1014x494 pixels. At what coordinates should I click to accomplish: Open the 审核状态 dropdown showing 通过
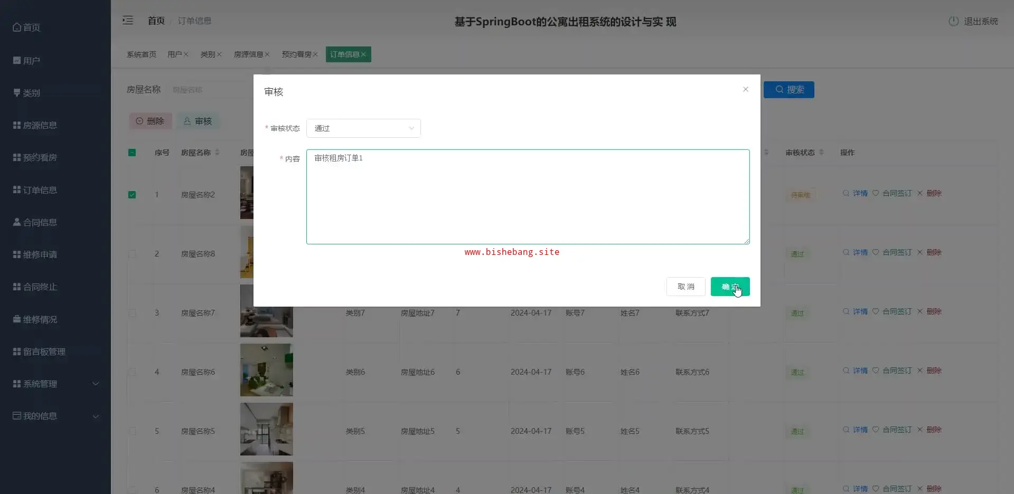tap(363, 128)
